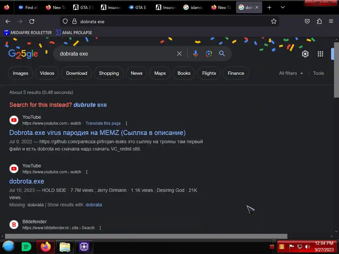Click the Google 25th anniversary logo
Image resolution: width=339 pixels, height=254 pixels.
pos(23,54)
